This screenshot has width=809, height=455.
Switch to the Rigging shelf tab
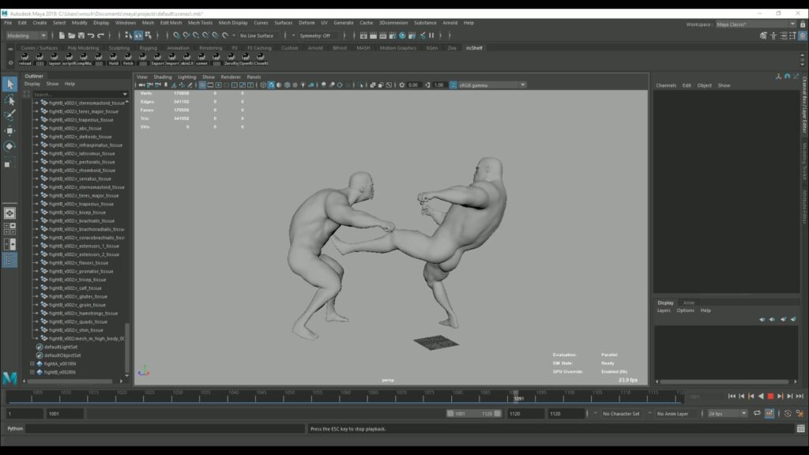tap(148, 48)
